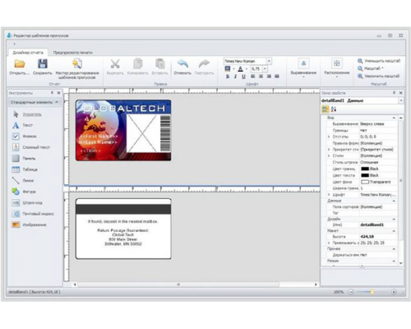The image size is (411, 329).
Task: Select the Текст tool
Action: 23,125
